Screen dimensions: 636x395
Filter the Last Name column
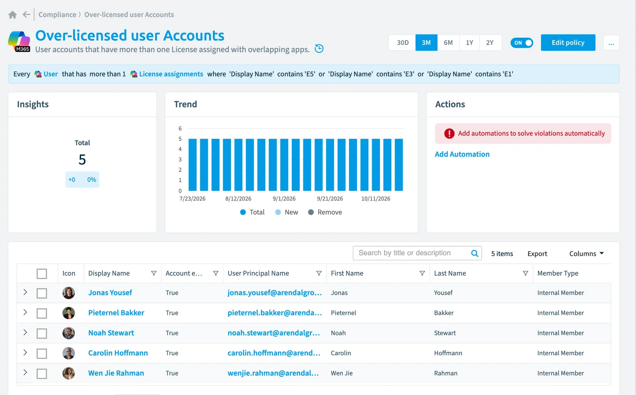pos(525,273)
